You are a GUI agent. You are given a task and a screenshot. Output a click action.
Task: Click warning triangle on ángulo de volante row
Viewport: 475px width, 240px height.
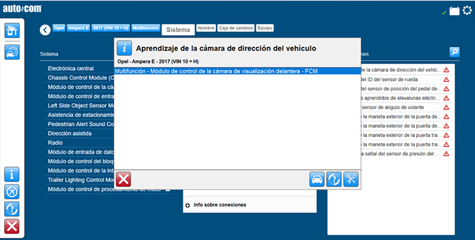(x=446, y=108)
